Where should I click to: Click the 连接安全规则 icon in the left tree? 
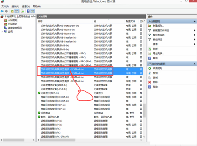click(6, 28)
